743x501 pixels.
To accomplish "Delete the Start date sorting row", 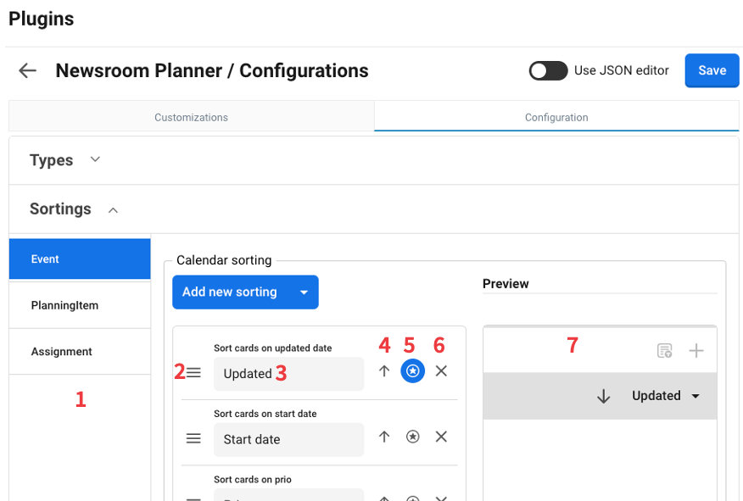I will pyautogui.click(x=441, y=437).
